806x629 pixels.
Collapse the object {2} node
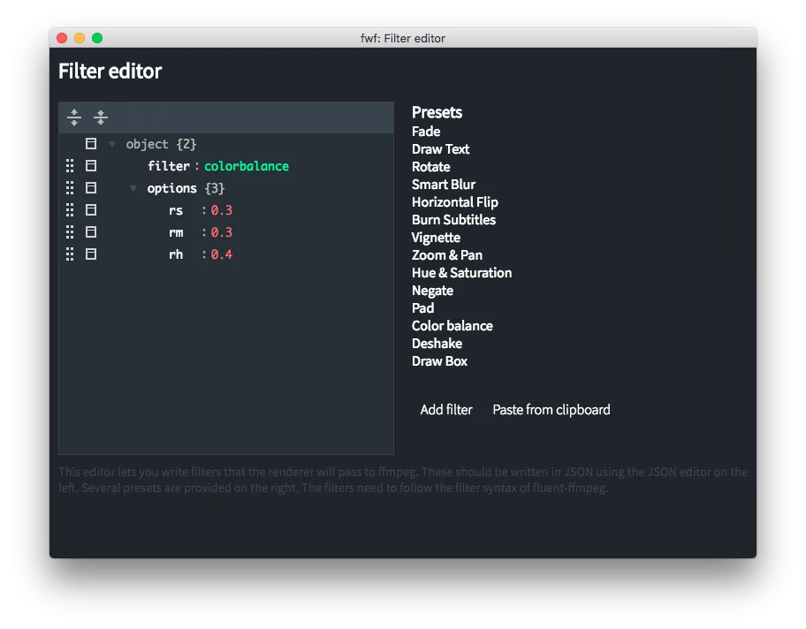pyautogui.click(x=112, y=144)
